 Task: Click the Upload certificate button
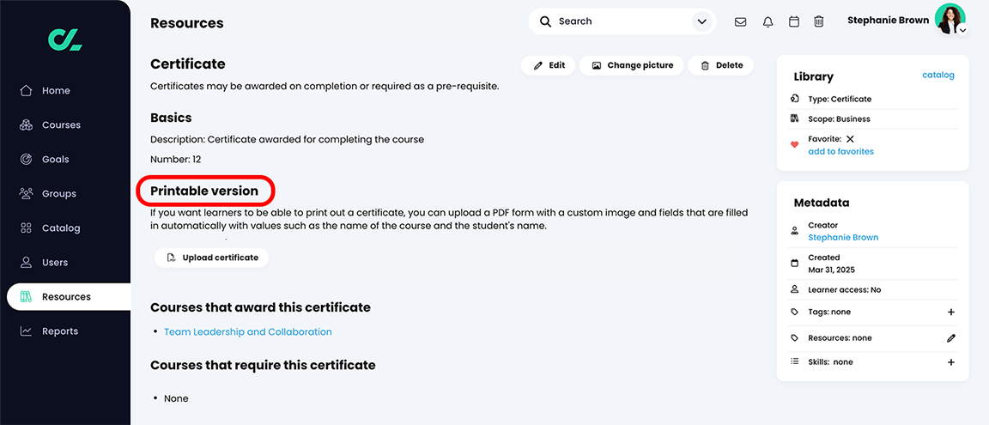212,258
